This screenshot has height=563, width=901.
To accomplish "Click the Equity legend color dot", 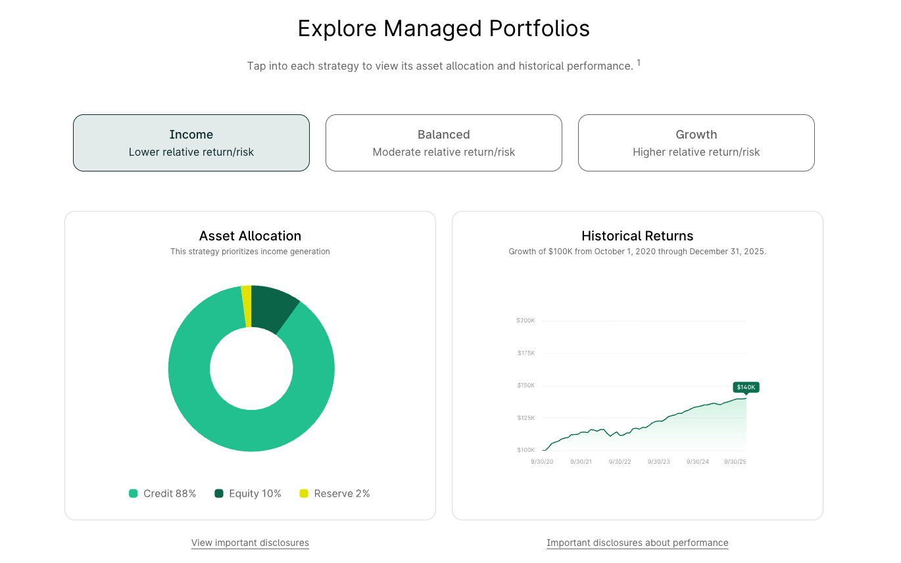I will [x=218, y=493].
